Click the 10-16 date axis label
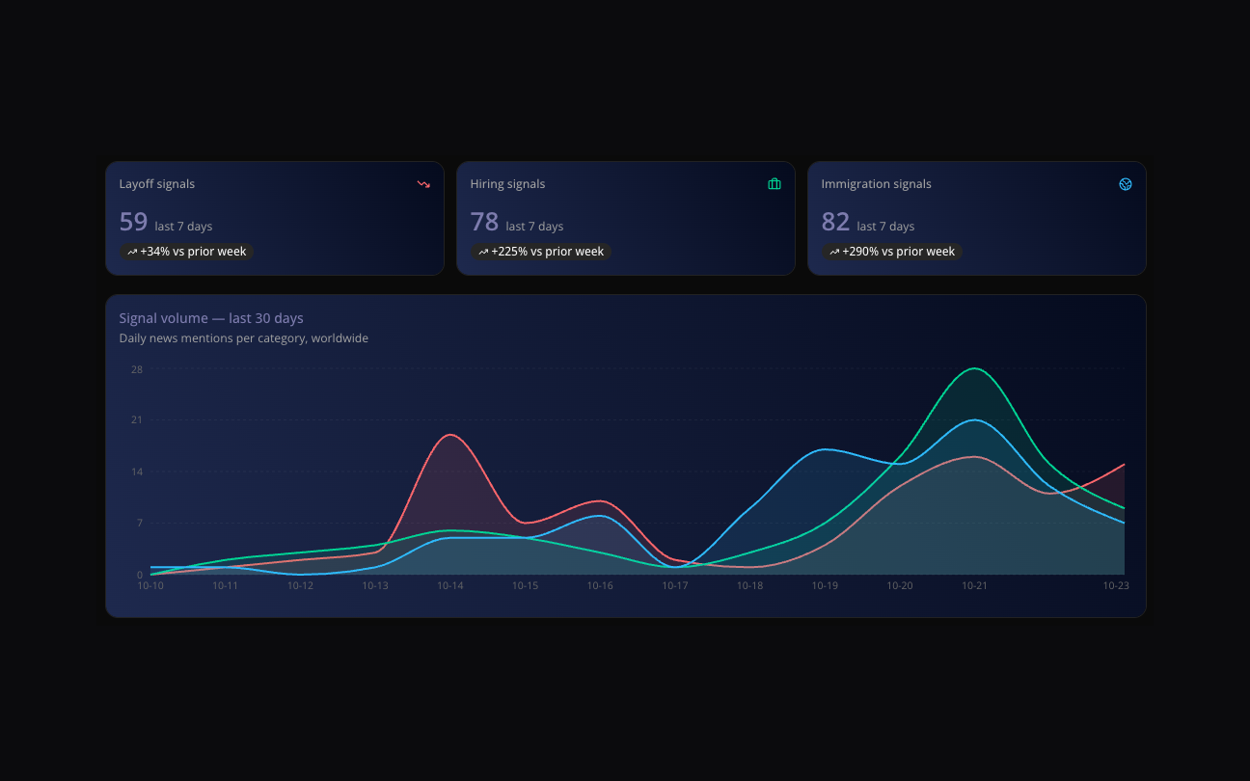This screenshot has width=1250, height=781. point(600,585)
